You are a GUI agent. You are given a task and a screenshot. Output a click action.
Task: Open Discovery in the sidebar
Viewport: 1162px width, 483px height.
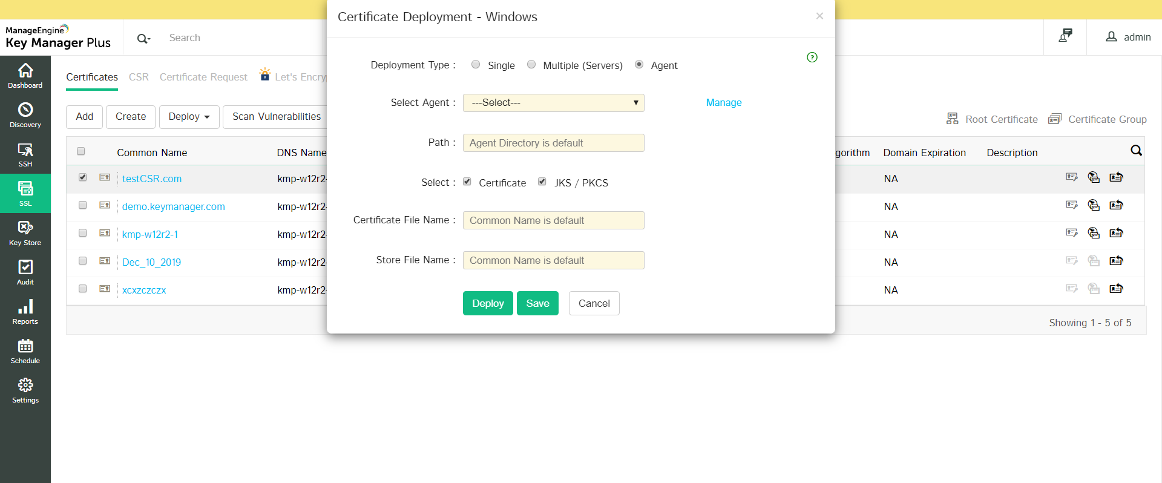[x=25, y=115]
